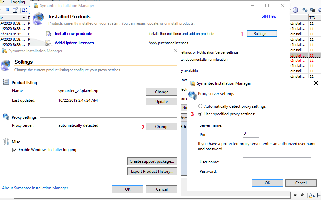Click the blue stop square toolbar icon
This screenshot has width=321, height=200.
(x=7, y=10)
